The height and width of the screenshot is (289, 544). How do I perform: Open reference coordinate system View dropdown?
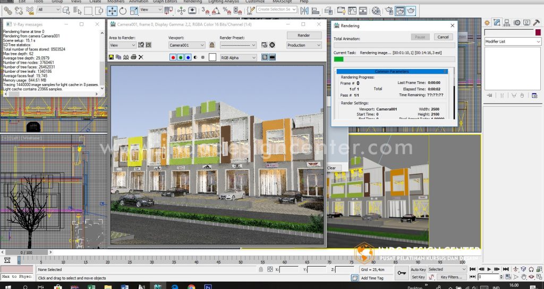(x=151, y=10)
